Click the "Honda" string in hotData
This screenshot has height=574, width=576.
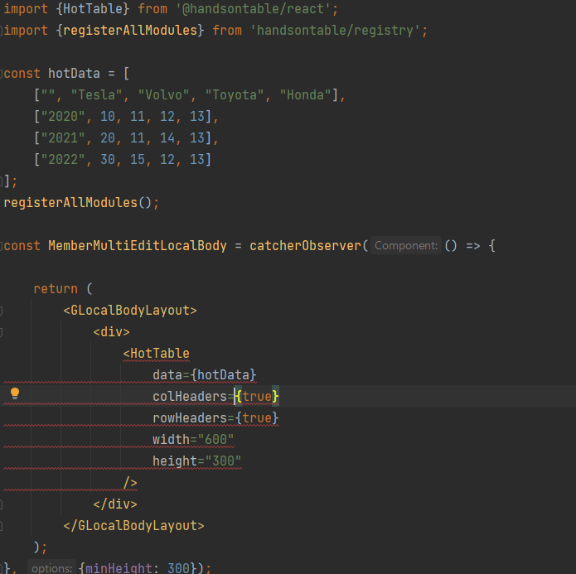(305, 95)
